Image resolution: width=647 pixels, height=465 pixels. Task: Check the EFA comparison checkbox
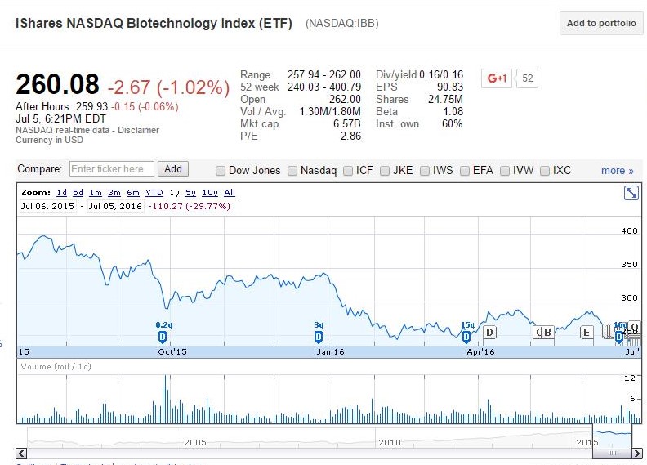pyautogui.click(x=465, y=171)
